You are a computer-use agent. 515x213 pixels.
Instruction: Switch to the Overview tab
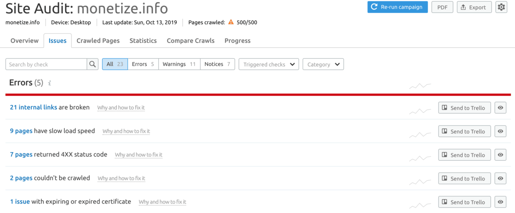(24, 41)
